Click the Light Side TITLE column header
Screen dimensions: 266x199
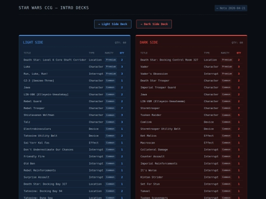pyautogui.click(x=27, y=53)
